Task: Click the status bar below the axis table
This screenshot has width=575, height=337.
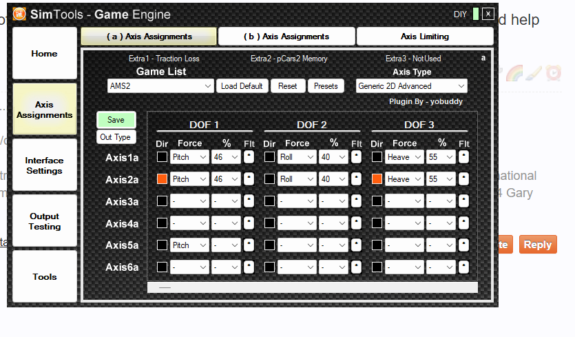Action: (x=313, y=287)
